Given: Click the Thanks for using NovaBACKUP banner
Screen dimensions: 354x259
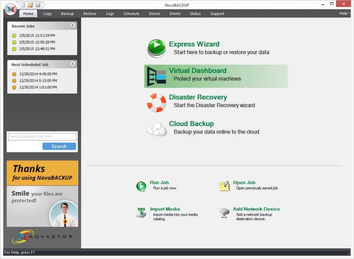Looking at the screenshot, I should [42, 173].
